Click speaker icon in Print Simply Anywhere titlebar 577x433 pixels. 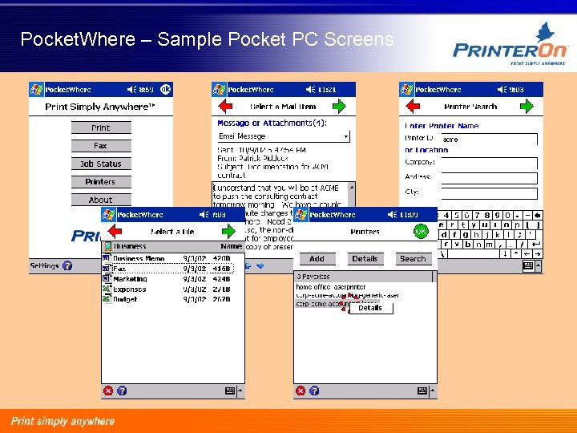tap(131, 90)
